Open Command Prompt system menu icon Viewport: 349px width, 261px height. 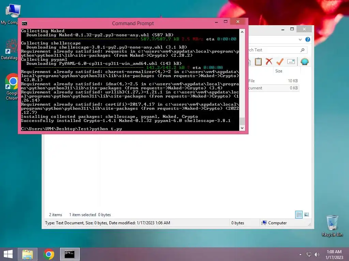click(x=25, y=23)
